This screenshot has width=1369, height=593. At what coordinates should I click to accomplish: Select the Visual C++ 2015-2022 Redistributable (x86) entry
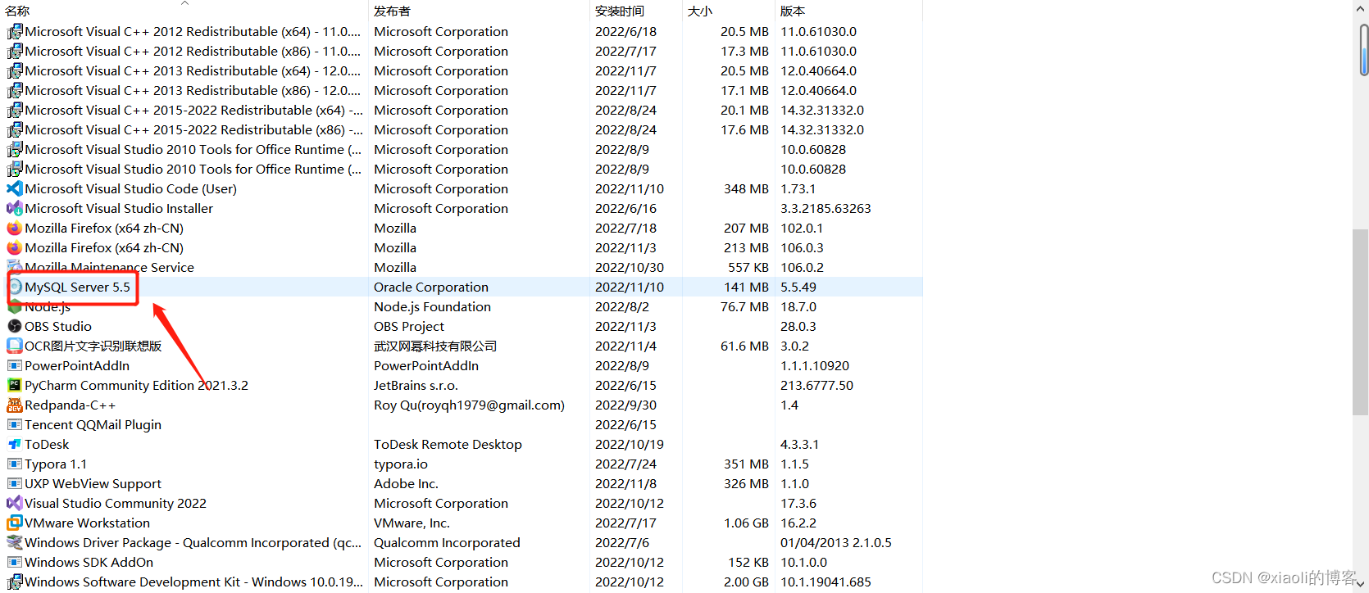(x=463, y=130)
